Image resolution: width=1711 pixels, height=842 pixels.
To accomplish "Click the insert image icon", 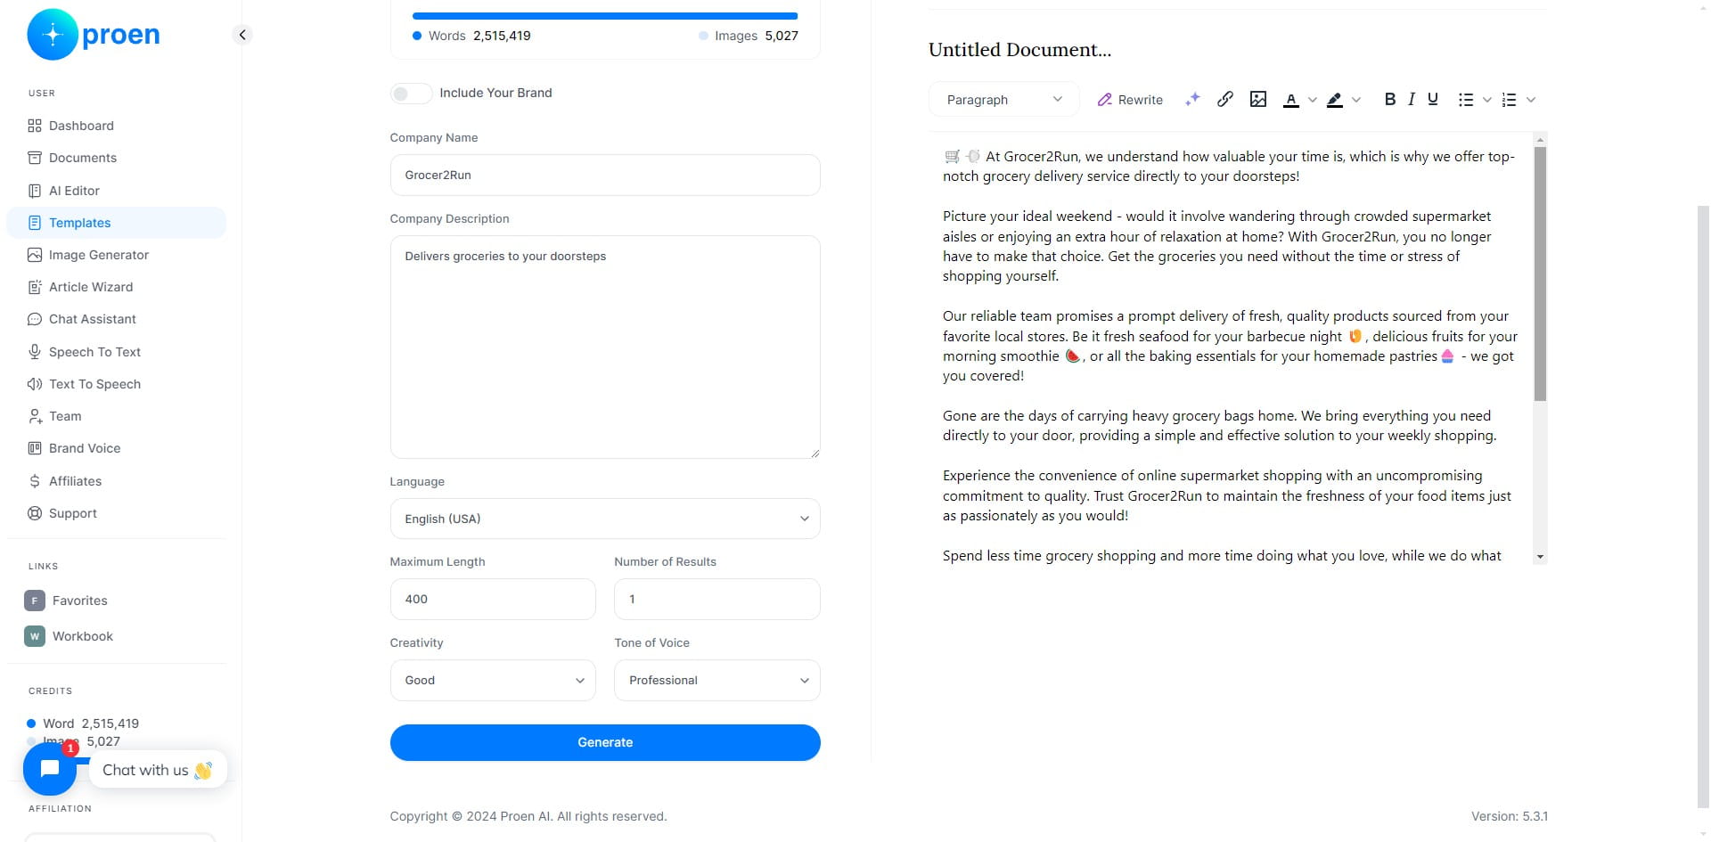I will click(1258, 99).
